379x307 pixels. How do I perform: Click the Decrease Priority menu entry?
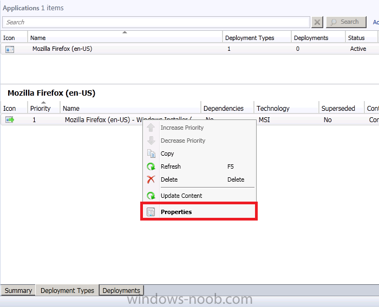199,141
